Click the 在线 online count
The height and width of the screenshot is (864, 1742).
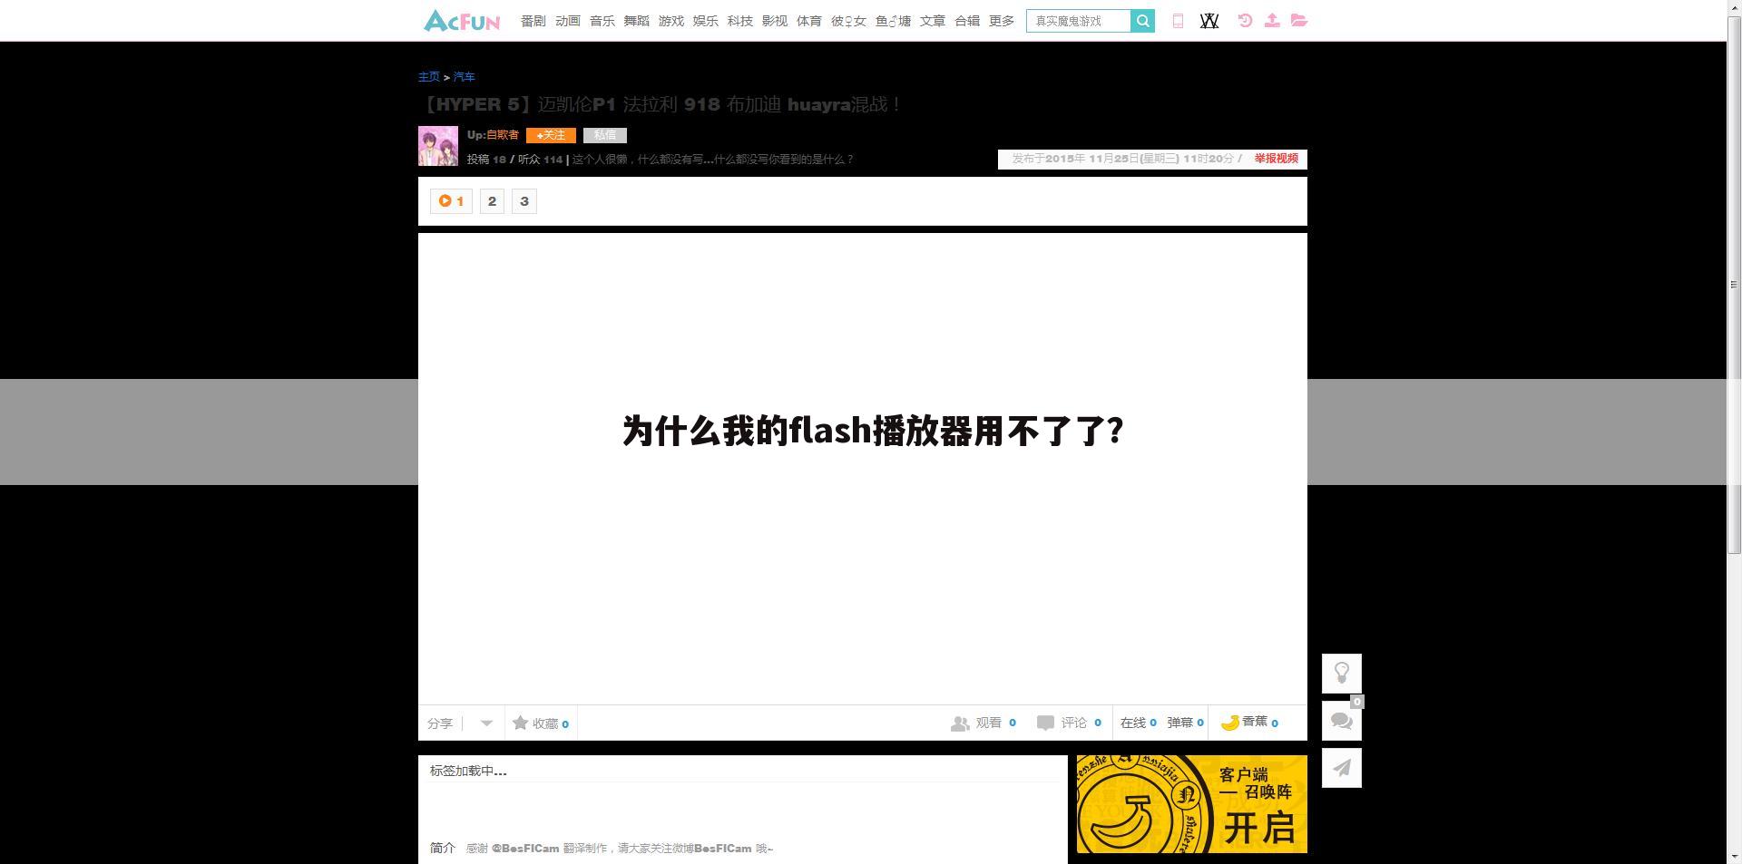[x=1139, y=723]
